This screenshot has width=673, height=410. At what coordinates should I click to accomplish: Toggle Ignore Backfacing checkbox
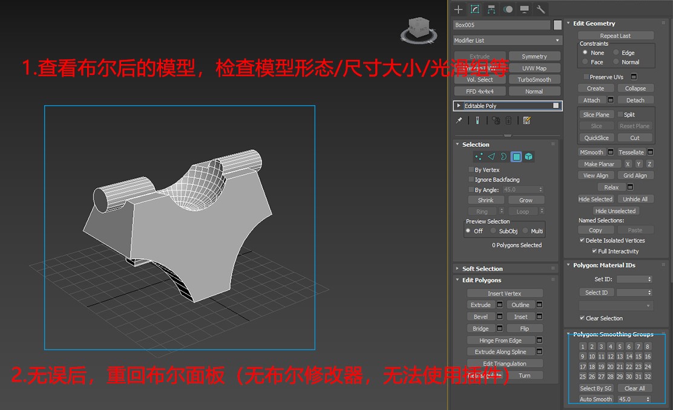(471, 180)
